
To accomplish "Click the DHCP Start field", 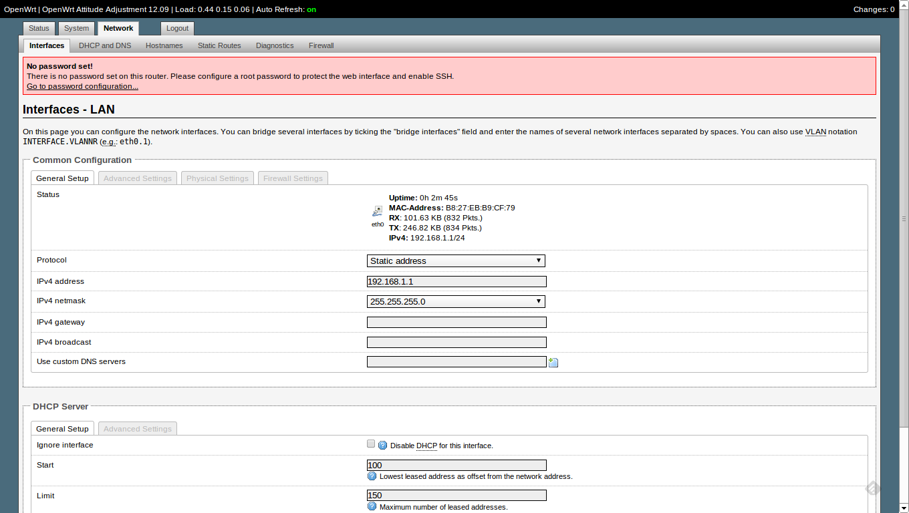I will pos(457,465).
